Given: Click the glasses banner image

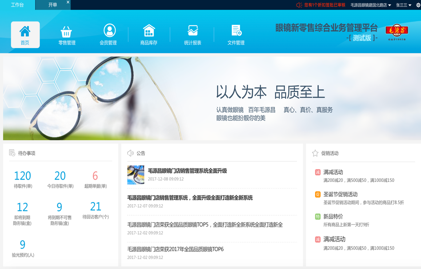Looking at the screenshot, I should (x=212, y=98).
